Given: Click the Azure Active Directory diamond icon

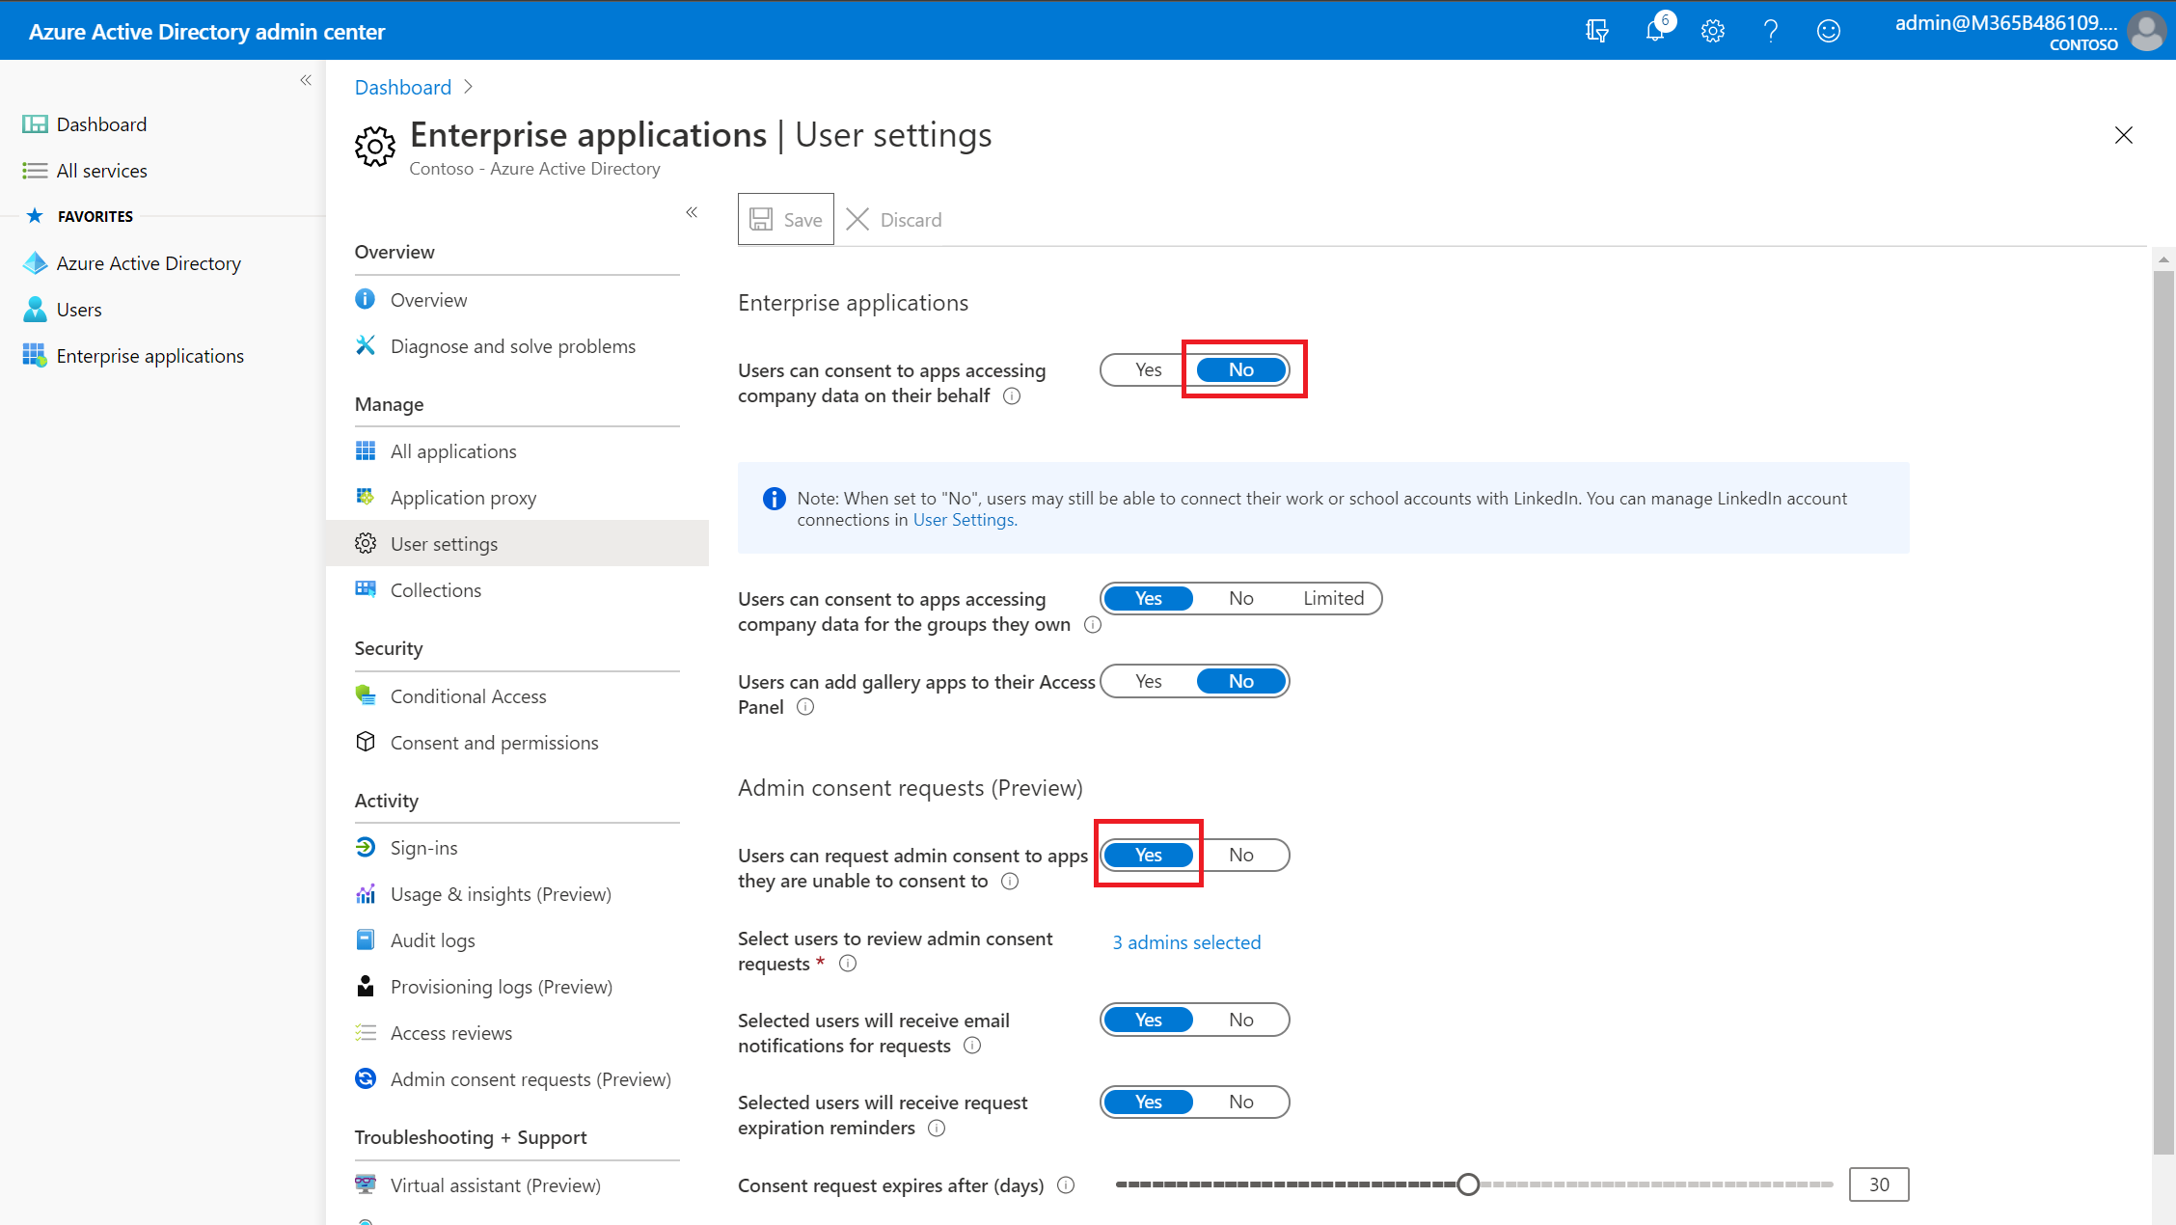Looking at the screenshot, I should [35, 263].
